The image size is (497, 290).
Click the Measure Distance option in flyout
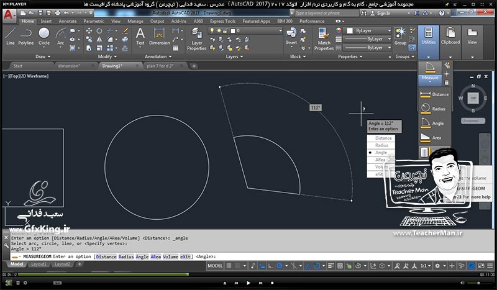pos(434,94)
